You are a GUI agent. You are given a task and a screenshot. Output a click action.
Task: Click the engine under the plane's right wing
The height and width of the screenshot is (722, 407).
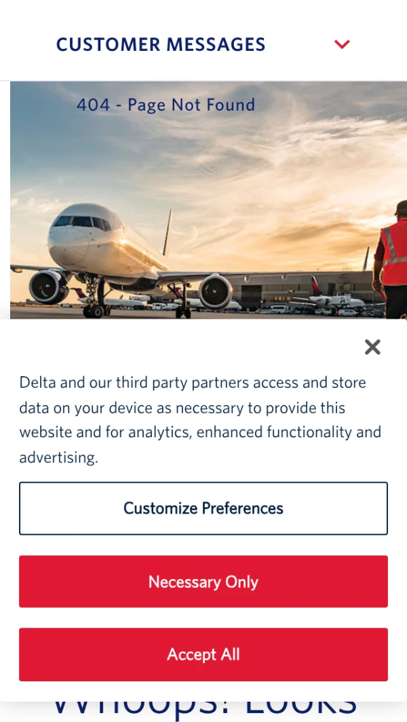(x=47, y=286)
